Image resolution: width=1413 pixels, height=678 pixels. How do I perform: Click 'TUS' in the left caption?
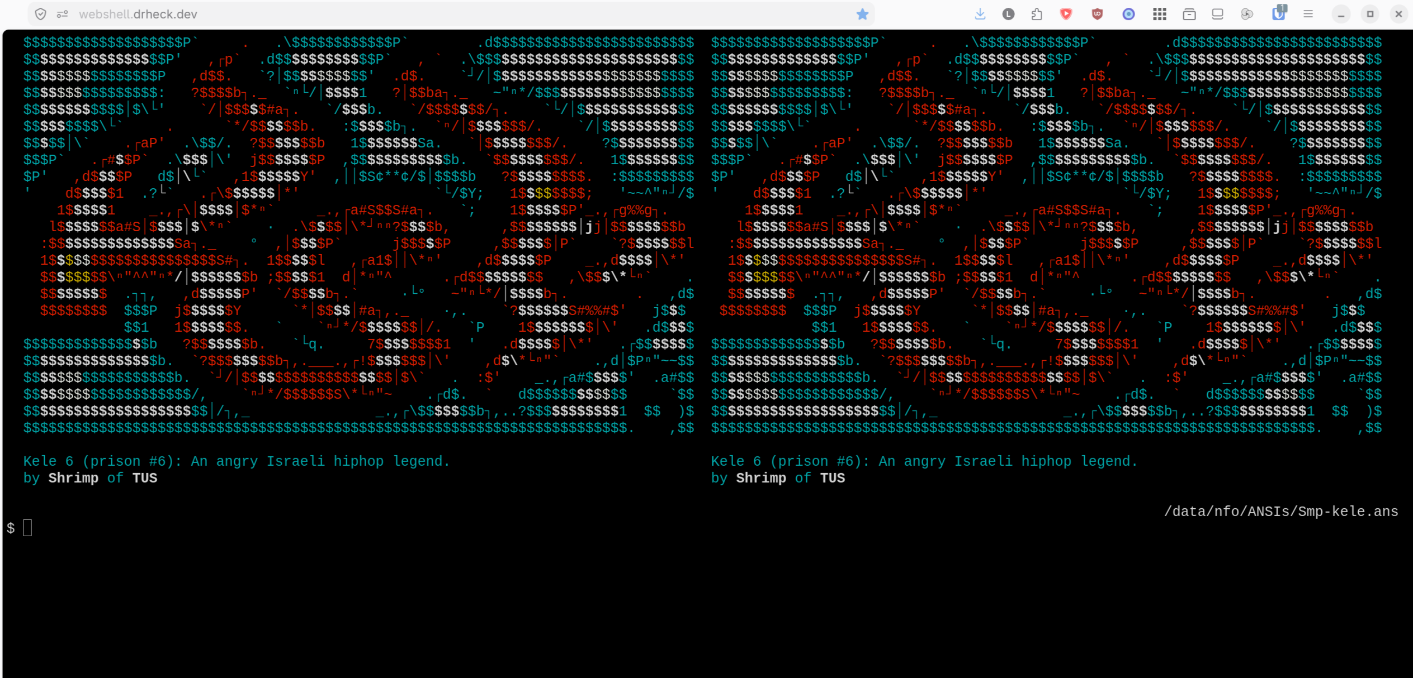click(x=144, y=478)
